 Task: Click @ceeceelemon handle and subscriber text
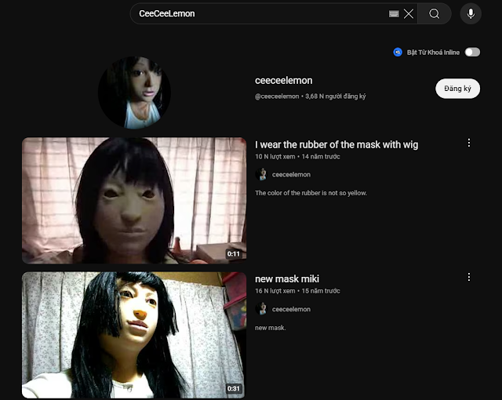[311, 96]
